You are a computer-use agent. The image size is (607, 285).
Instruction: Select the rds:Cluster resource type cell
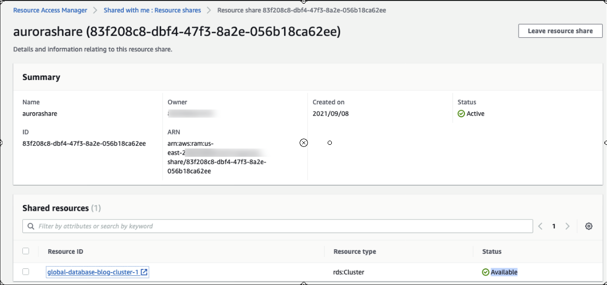pyautogui.click(x=349, y=272)
